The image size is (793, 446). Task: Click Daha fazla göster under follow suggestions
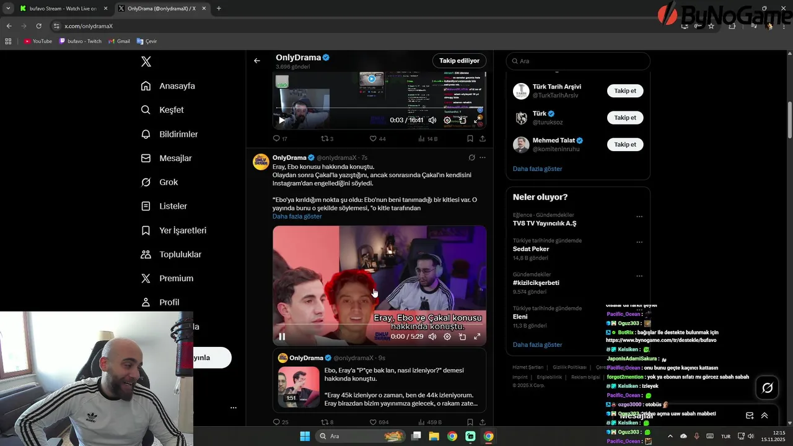(x=537, y=168)
